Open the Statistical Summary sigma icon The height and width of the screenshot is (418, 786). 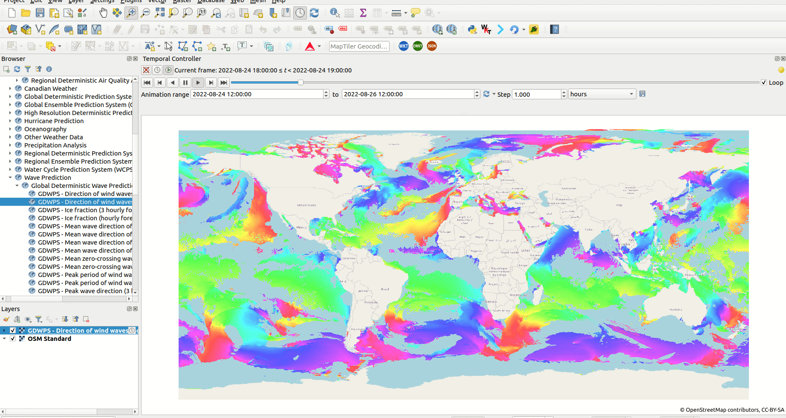(x=363, y=13)
